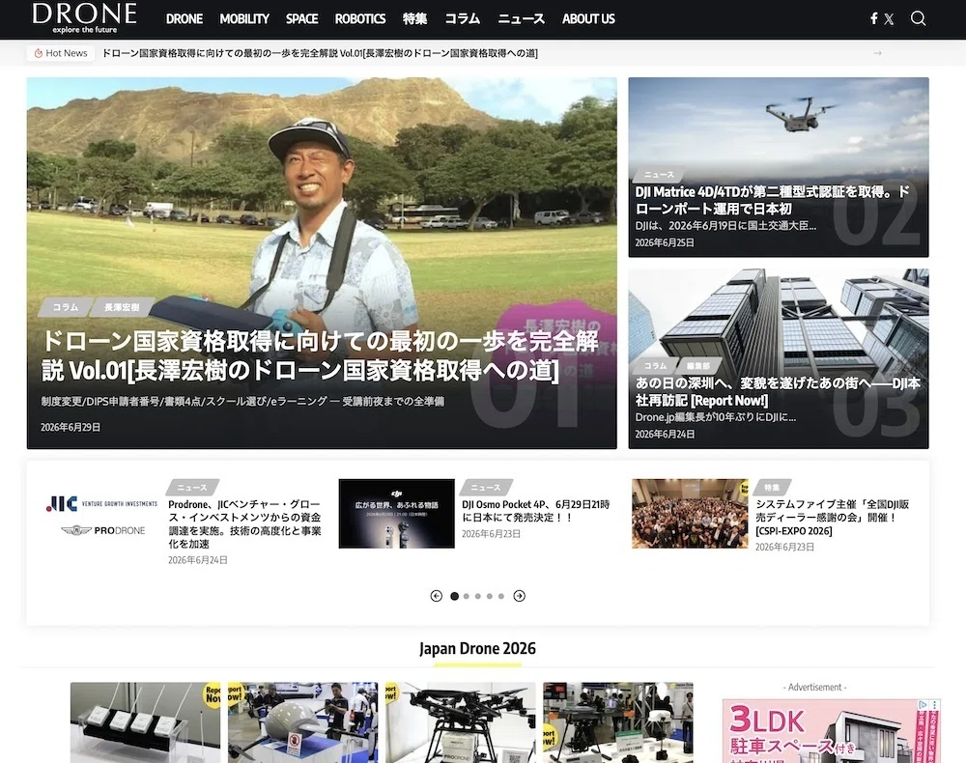966x763 pixels.
Task: Open the Facebook icon in header
Action: pos(873,18)
